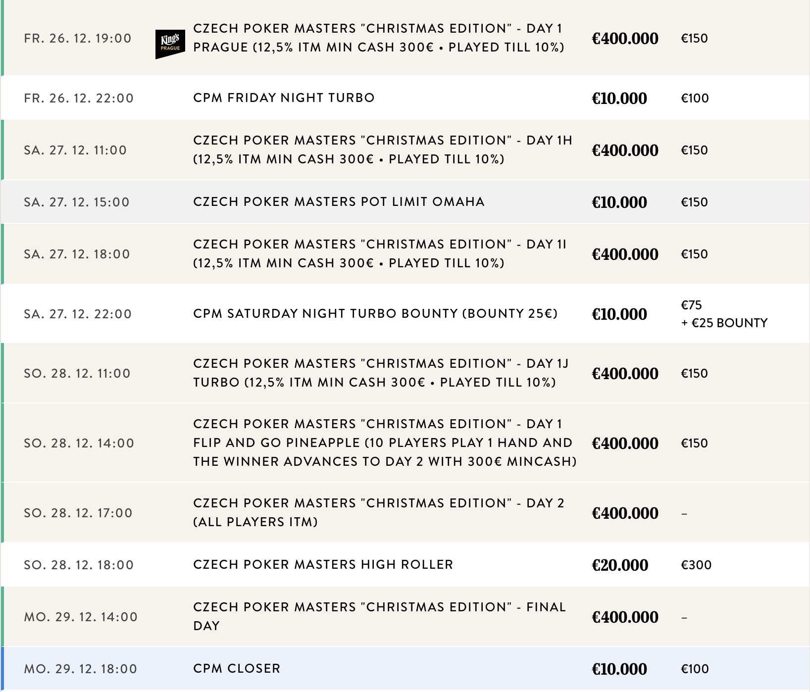Select the Christmas Edition Day 1I tournament
Viewport: 810px width, 692px height.
click(x=379, y=253)
